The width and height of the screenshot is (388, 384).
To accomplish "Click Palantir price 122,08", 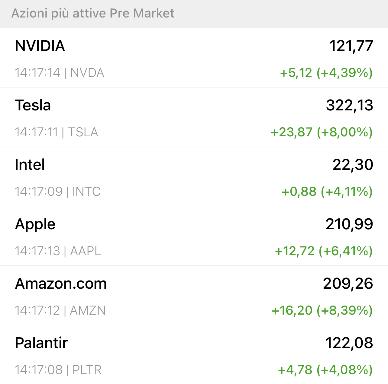I will click(x=349, y=343).
